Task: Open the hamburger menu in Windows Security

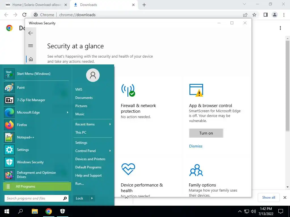Action: [31, 45]
